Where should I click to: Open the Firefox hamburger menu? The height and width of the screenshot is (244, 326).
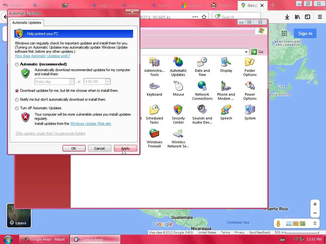click(320, 17)
